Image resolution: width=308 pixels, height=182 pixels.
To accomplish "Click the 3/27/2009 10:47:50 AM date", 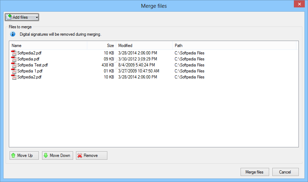I will [139, 71].
